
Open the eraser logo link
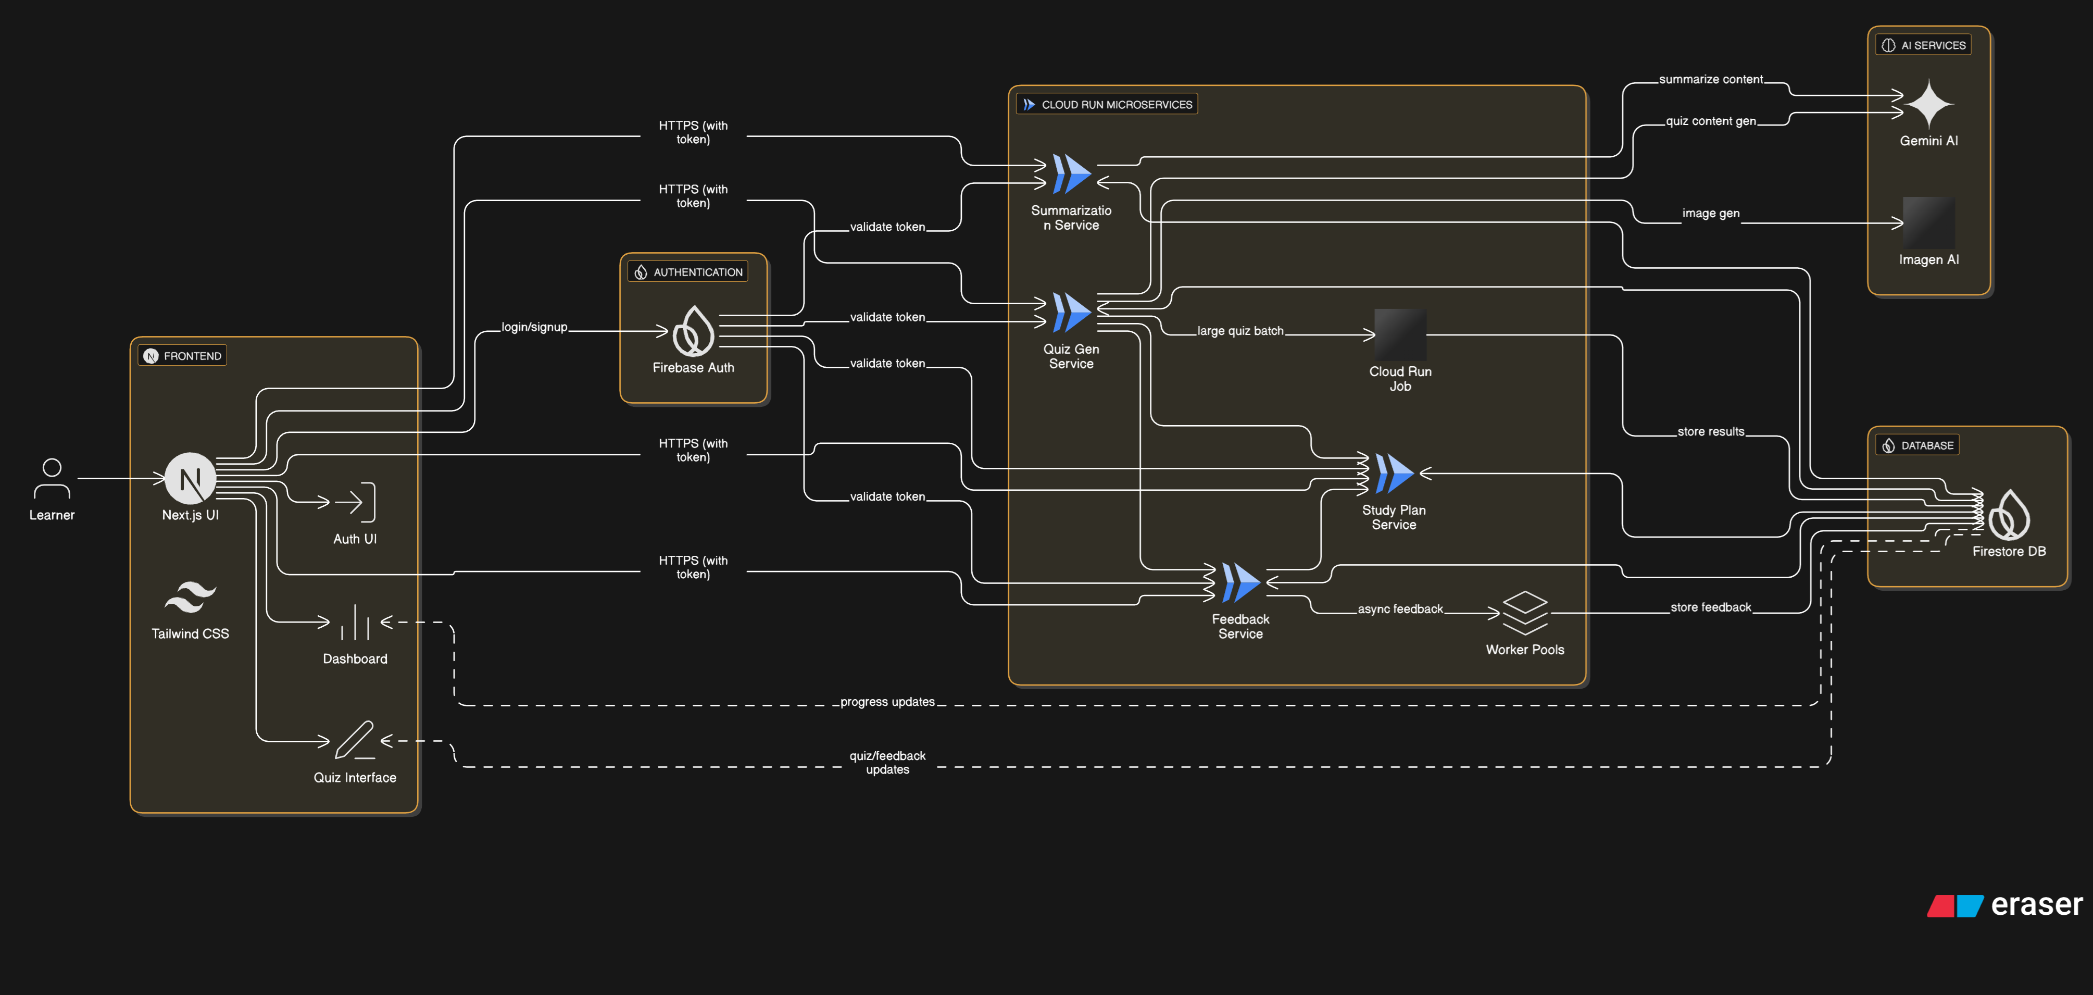[2004, 905]
